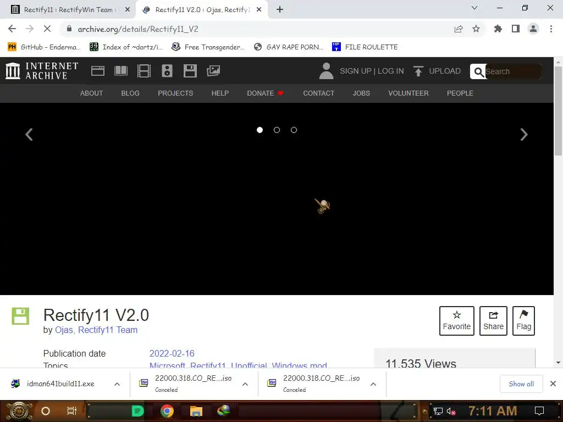Click the Internet Archive logo
The width and height of the screenshot is (563, 422).
[42, 71]
